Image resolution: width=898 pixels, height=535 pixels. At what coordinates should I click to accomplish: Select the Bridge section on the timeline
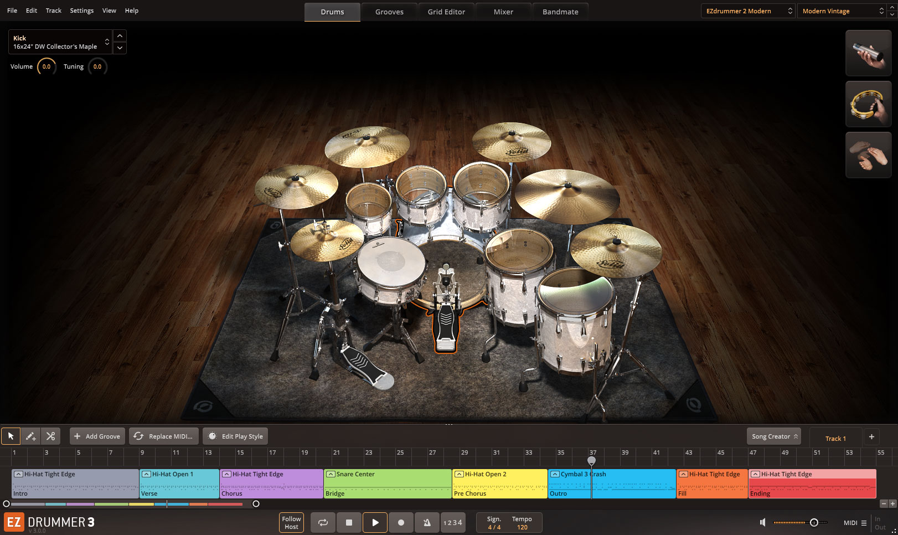(388, 483)
